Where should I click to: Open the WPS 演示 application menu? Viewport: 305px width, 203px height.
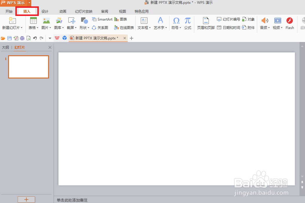(16, 3)
